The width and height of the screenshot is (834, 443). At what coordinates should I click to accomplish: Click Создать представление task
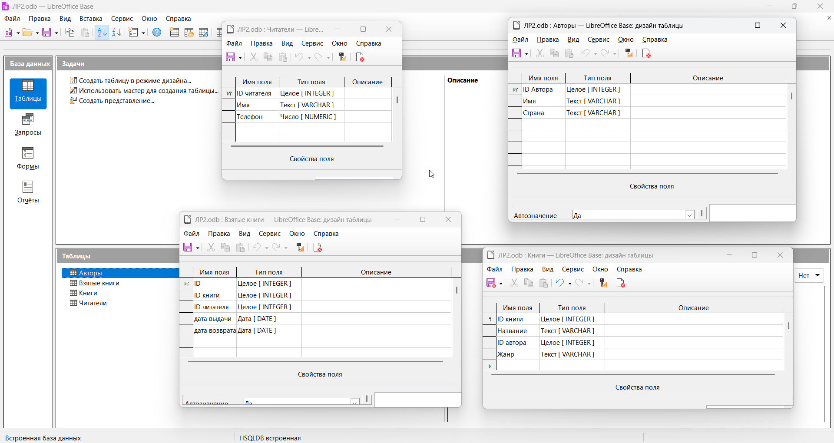point(112,100)
